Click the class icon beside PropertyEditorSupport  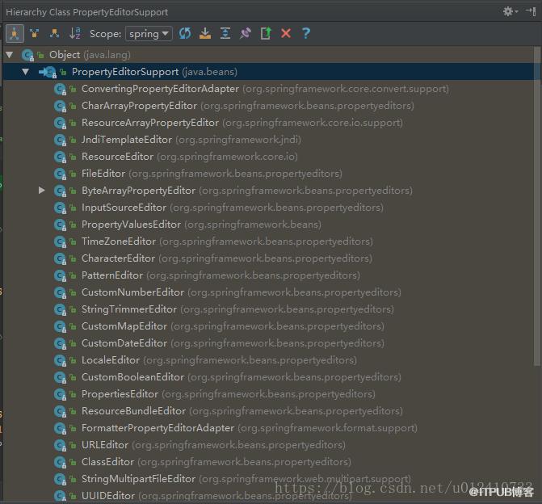coord(51,72)
